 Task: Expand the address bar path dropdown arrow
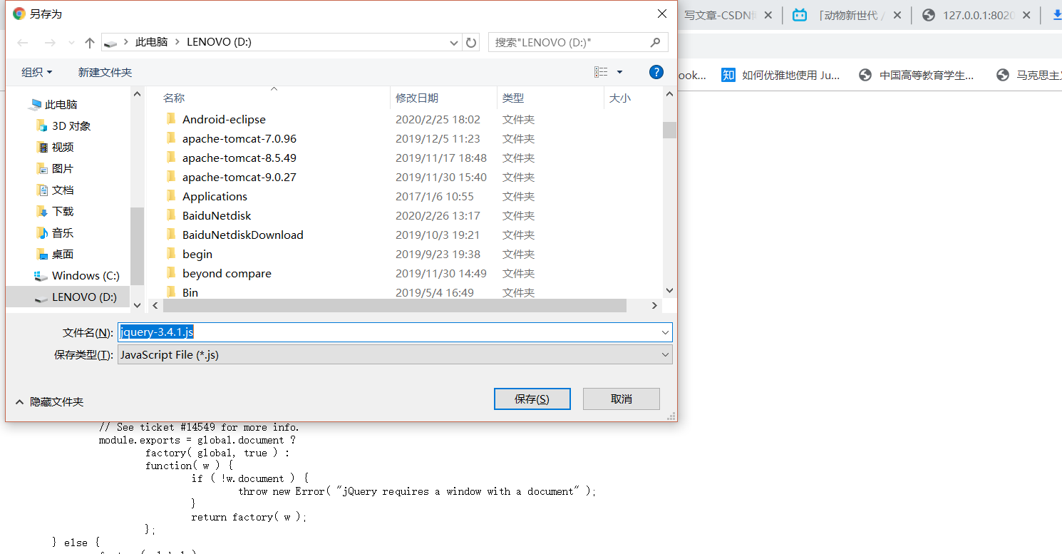(454, 42)
